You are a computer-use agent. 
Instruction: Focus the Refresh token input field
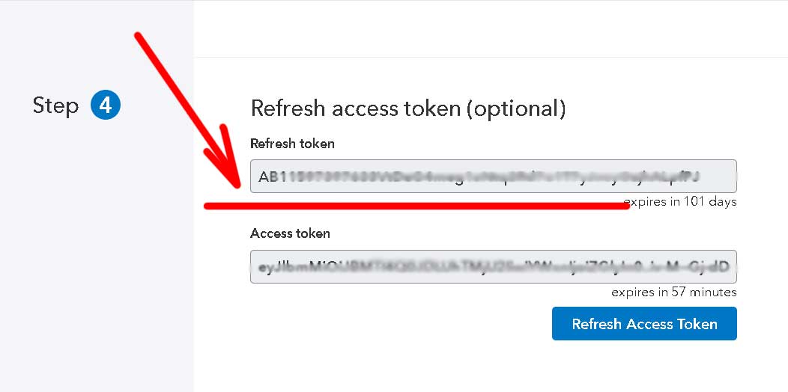point(494,176)
